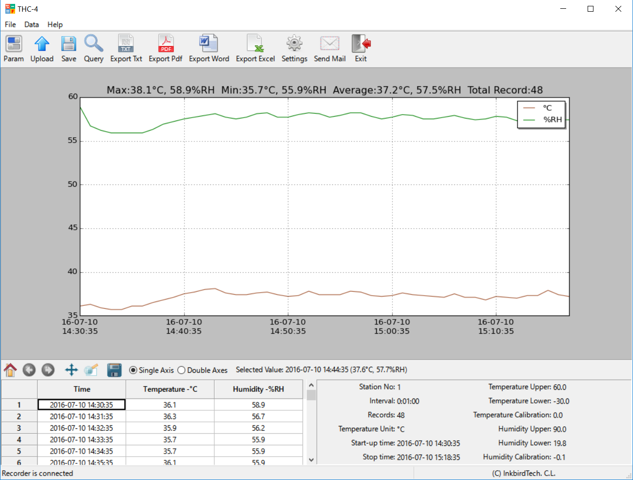Click the Temperature -°C column header
This screenshot has height=480, width=633.
click(170, 389)
